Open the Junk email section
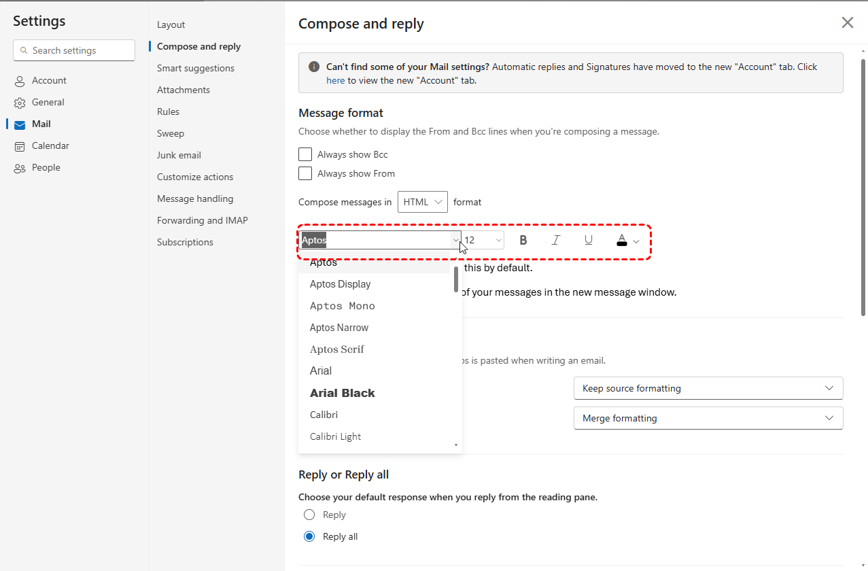 [x=179, y=155]
